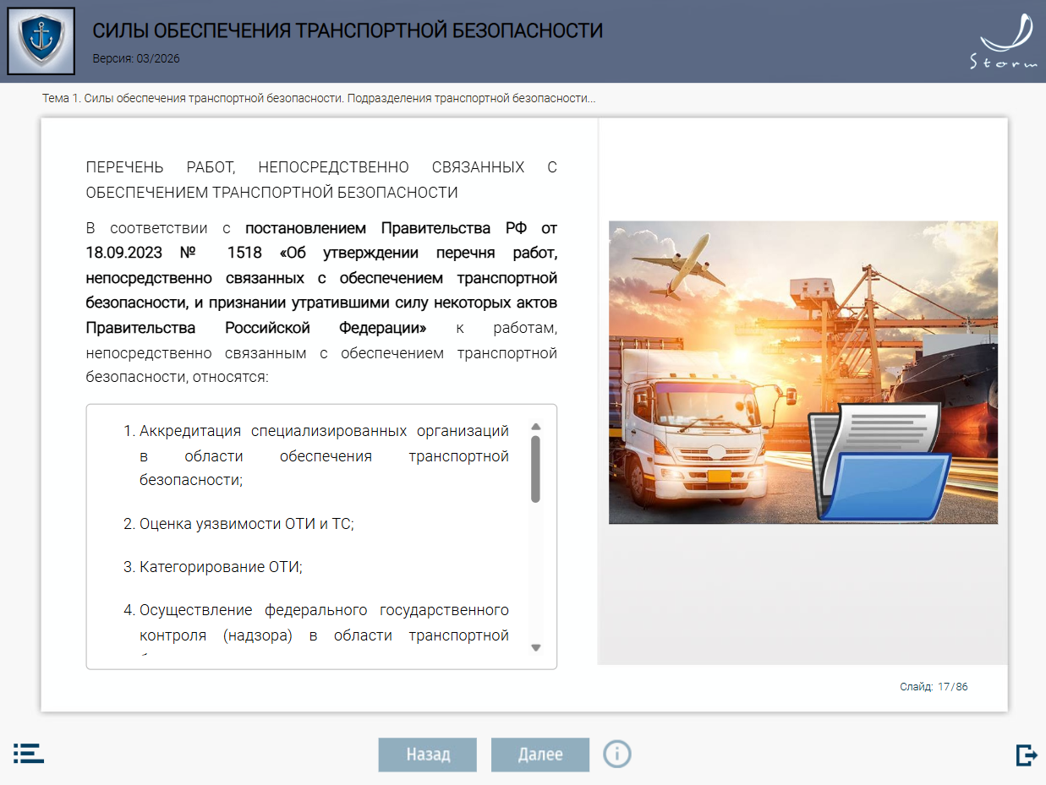1046x785 pixels.
Task: Click the info icon next to Далее
Action: (x=617, y=754)
